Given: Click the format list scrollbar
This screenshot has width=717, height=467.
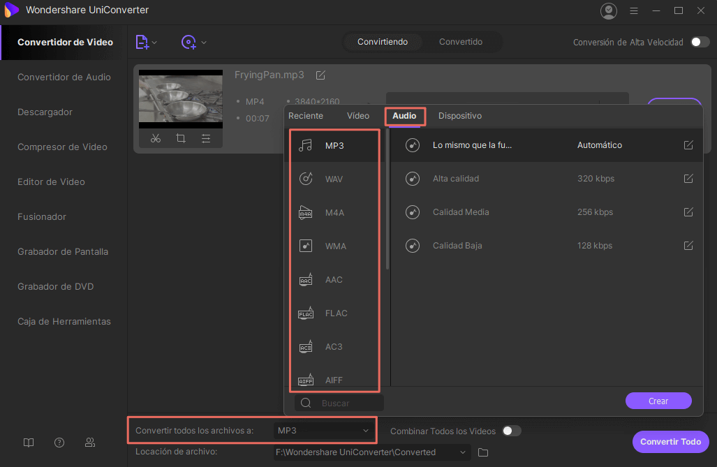Looking at the screenshot, I should click(x=387, y=200).
